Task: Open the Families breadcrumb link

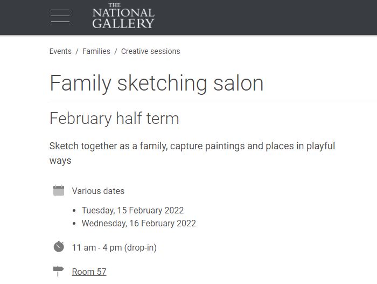Action: 96,51
